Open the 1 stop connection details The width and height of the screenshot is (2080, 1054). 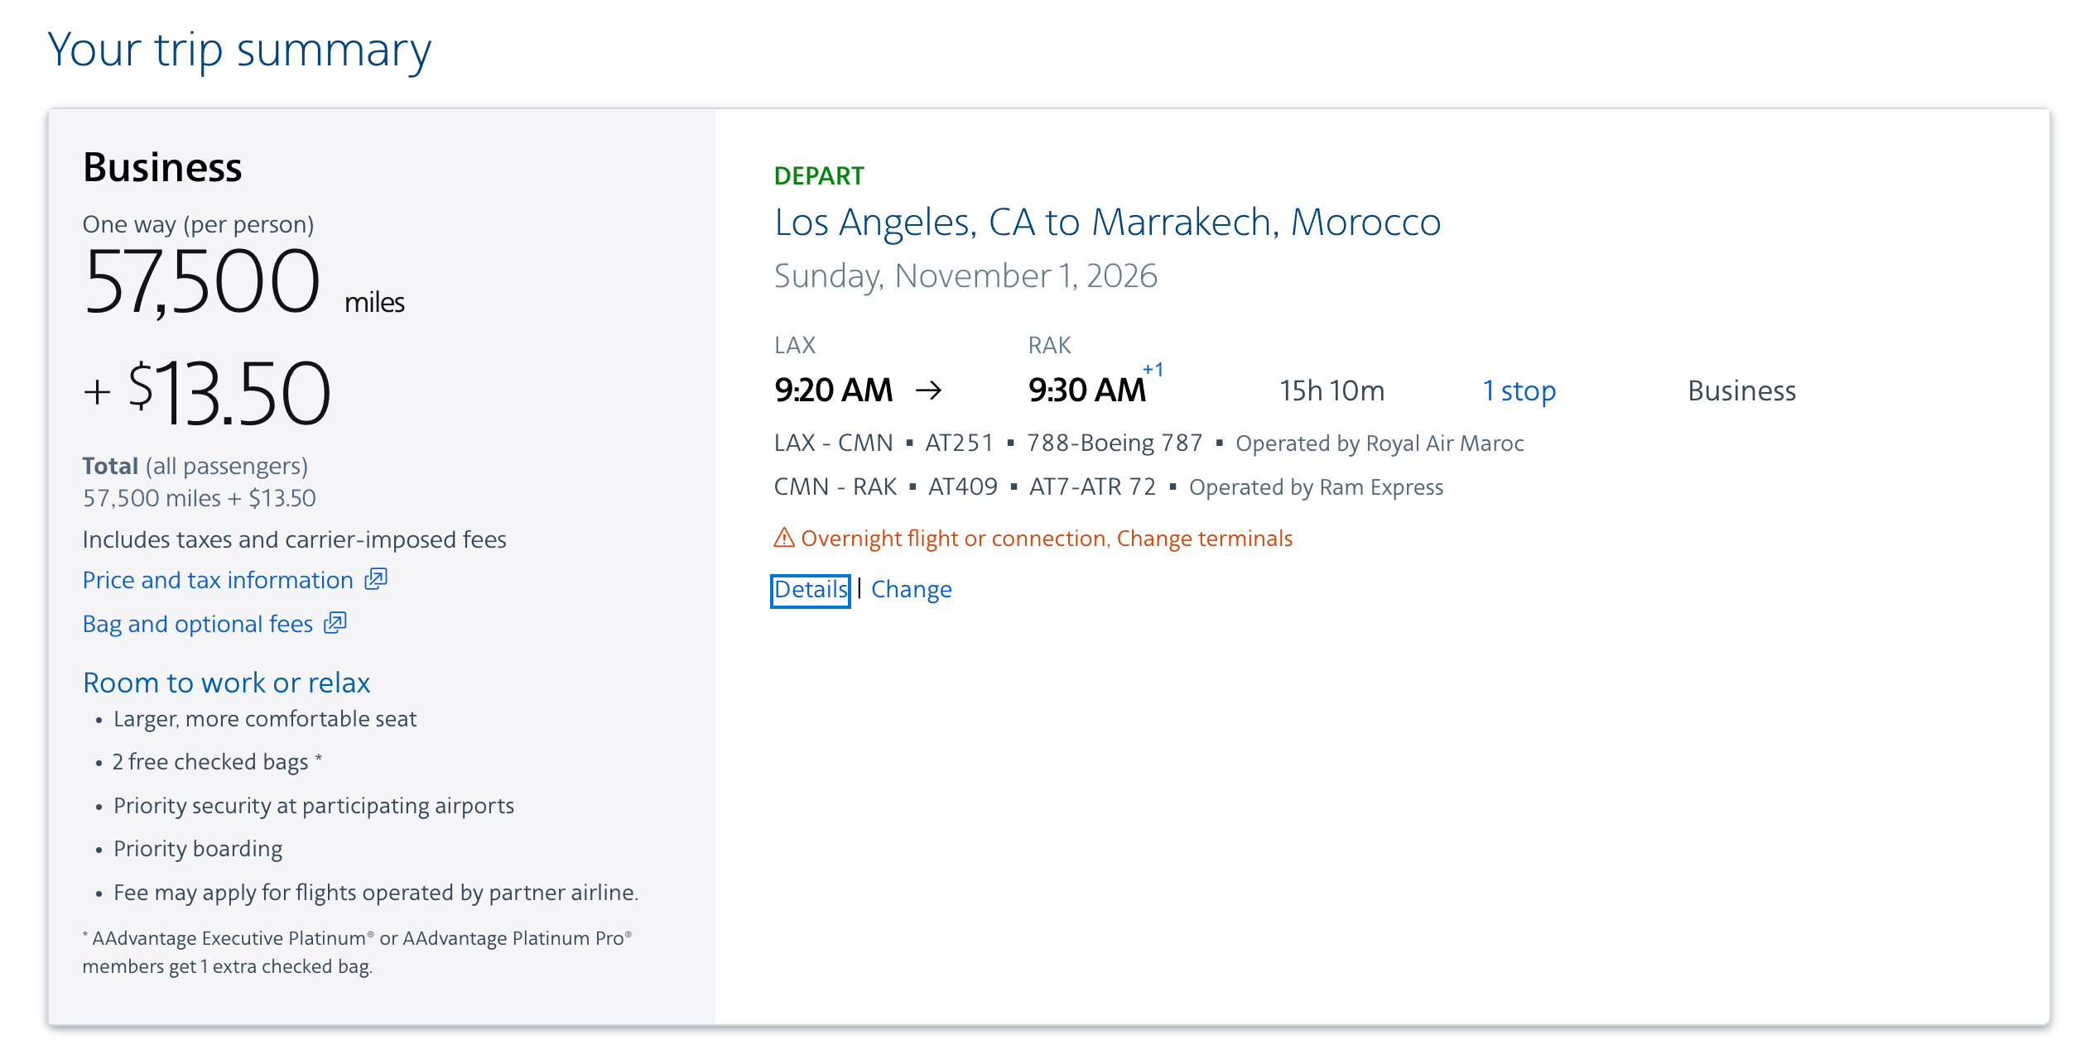pyautogui.click(x=1520, y=390)
